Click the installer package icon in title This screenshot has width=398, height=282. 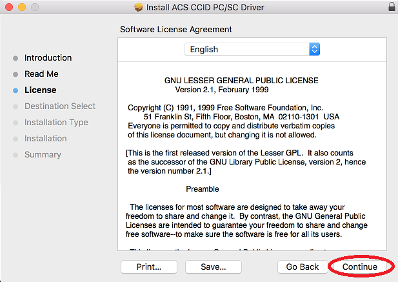pos(139,7)
